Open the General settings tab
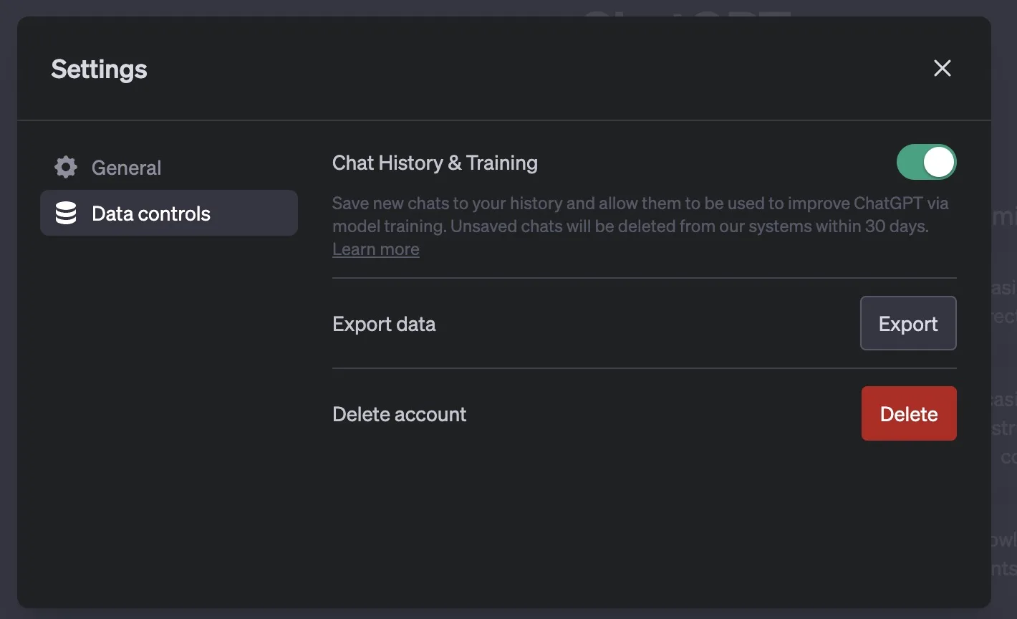1017x619 pixels. point(126,168)
